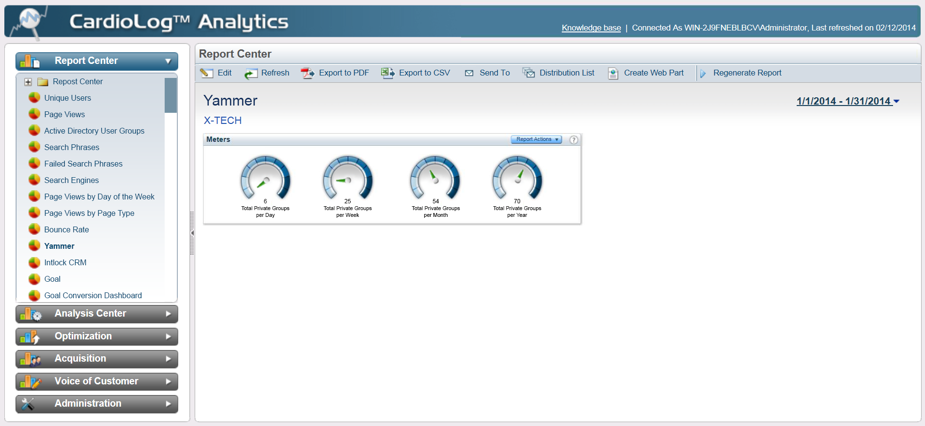Screen dimensions: 925x426
Task: Expand the Voice of Customer arrow
Action: point(169,381)
